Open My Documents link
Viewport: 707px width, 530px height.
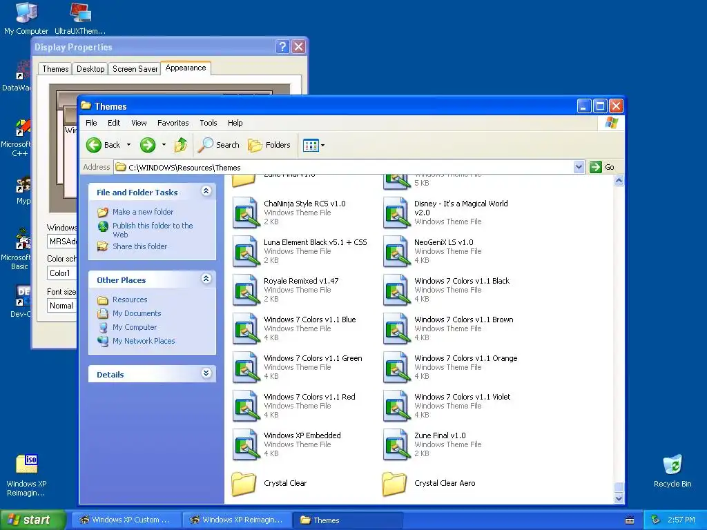click(x=137, y=313)
